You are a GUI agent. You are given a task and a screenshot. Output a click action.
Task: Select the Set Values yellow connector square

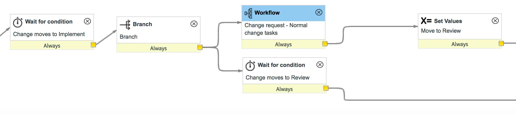[501, 43]
